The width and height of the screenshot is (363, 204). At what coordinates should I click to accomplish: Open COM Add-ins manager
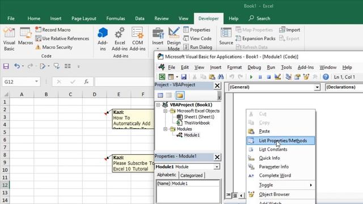coord(137,39)
